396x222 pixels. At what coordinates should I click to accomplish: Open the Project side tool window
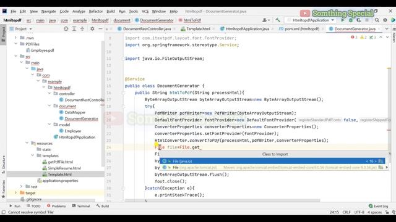[3, 34]
